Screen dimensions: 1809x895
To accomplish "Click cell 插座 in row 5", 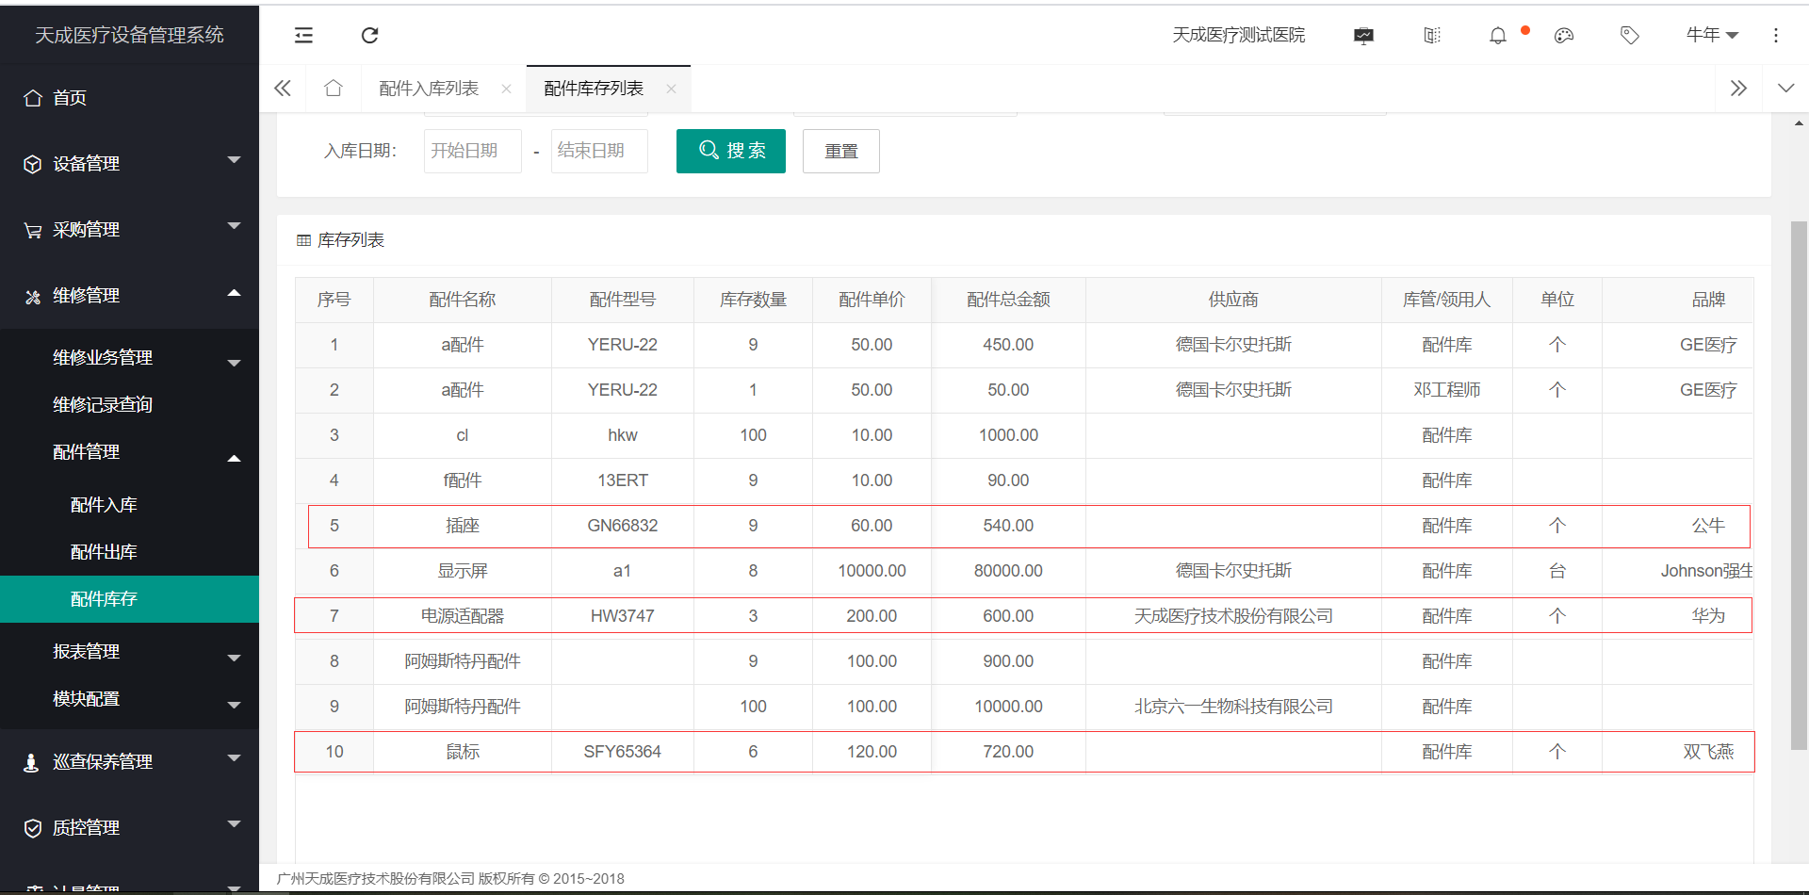I will tap(463, 526).
